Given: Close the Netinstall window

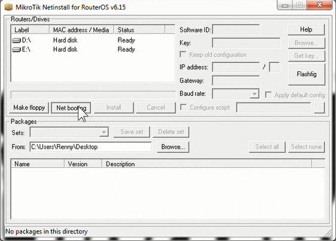Looking at the screenshot, I should pos(319,5).
